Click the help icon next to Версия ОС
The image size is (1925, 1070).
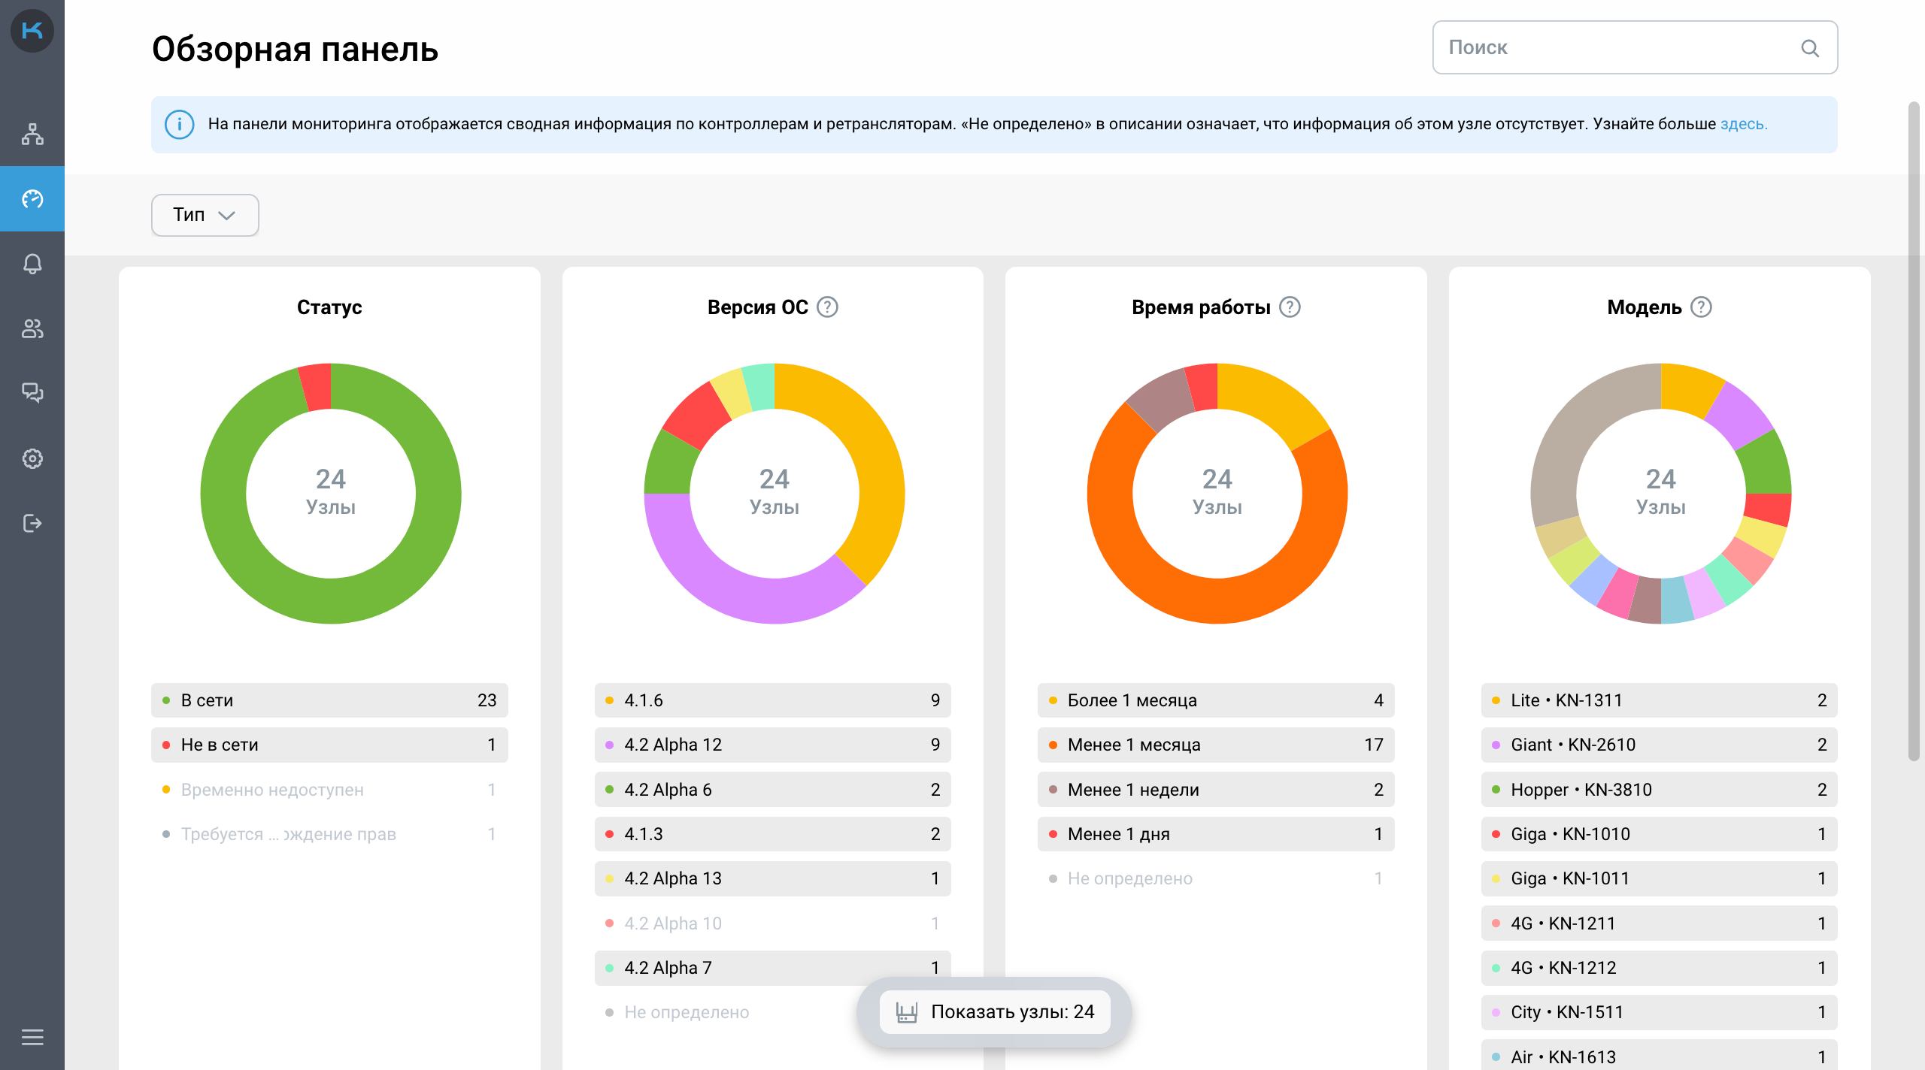(827, 307)
